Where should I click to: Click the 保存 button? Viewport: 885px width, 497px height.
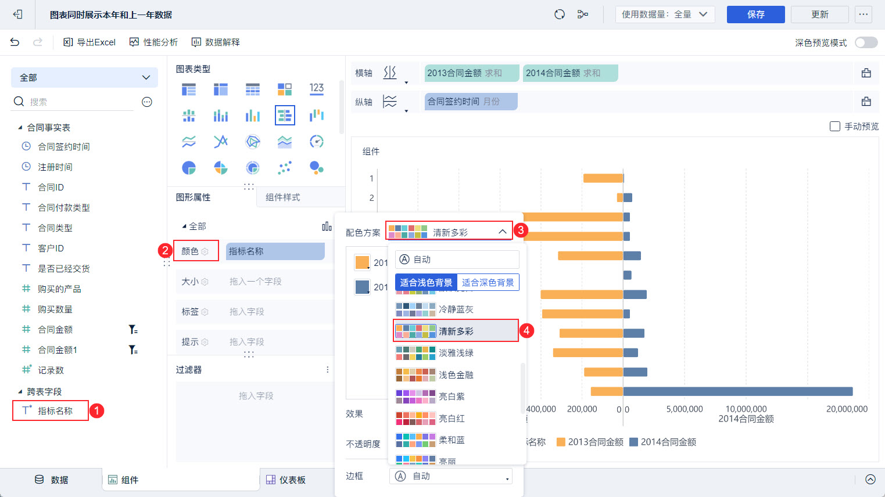tap(756, 15)
